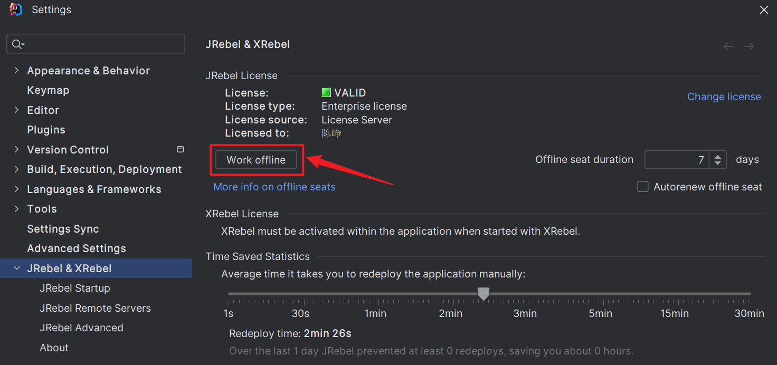Viewport: 777px width, 365px height.
Task: Decrease offline seat duration with down arrow
Action: 717,163
